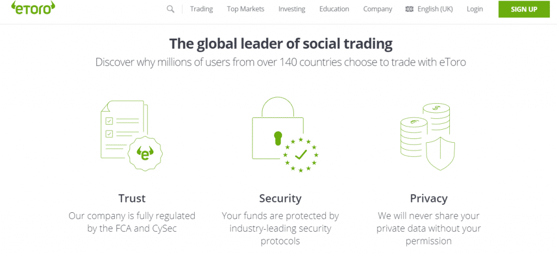Screen dimensions: 557x253
Task: Click the UK flag icon
Action: click(x=410, y=9)
